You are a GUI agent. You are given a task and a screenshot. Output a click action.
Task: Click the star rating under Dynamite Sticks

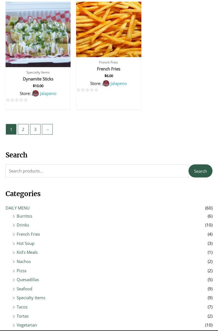pos(17,100)
